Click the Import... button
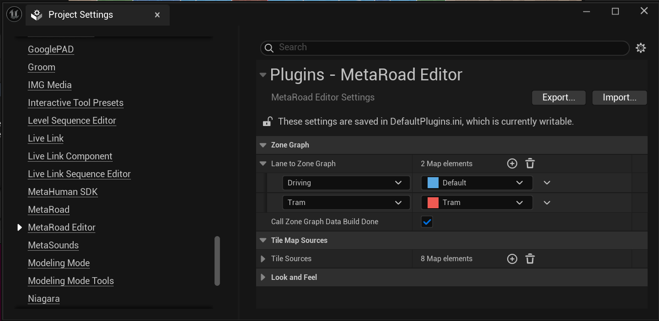Screen dimensions: 659x321 (x=619, y=97)
